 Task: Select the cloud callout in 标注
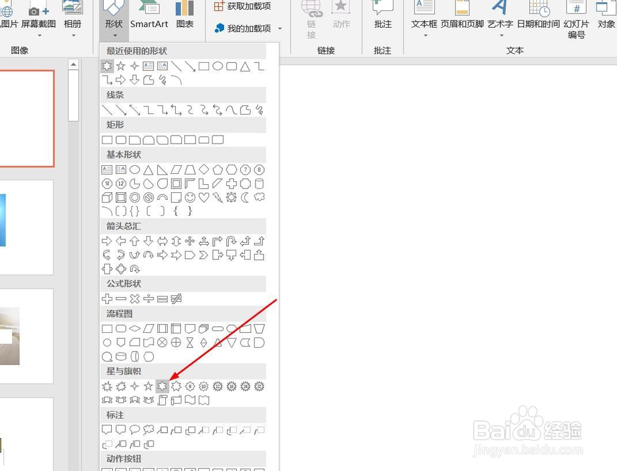[x=148, y=430]
